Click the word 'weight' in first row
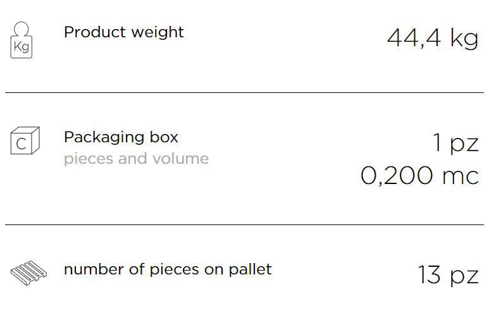This screenshot has width=489, height=313. pyautogui.click(x=158, y=33)
